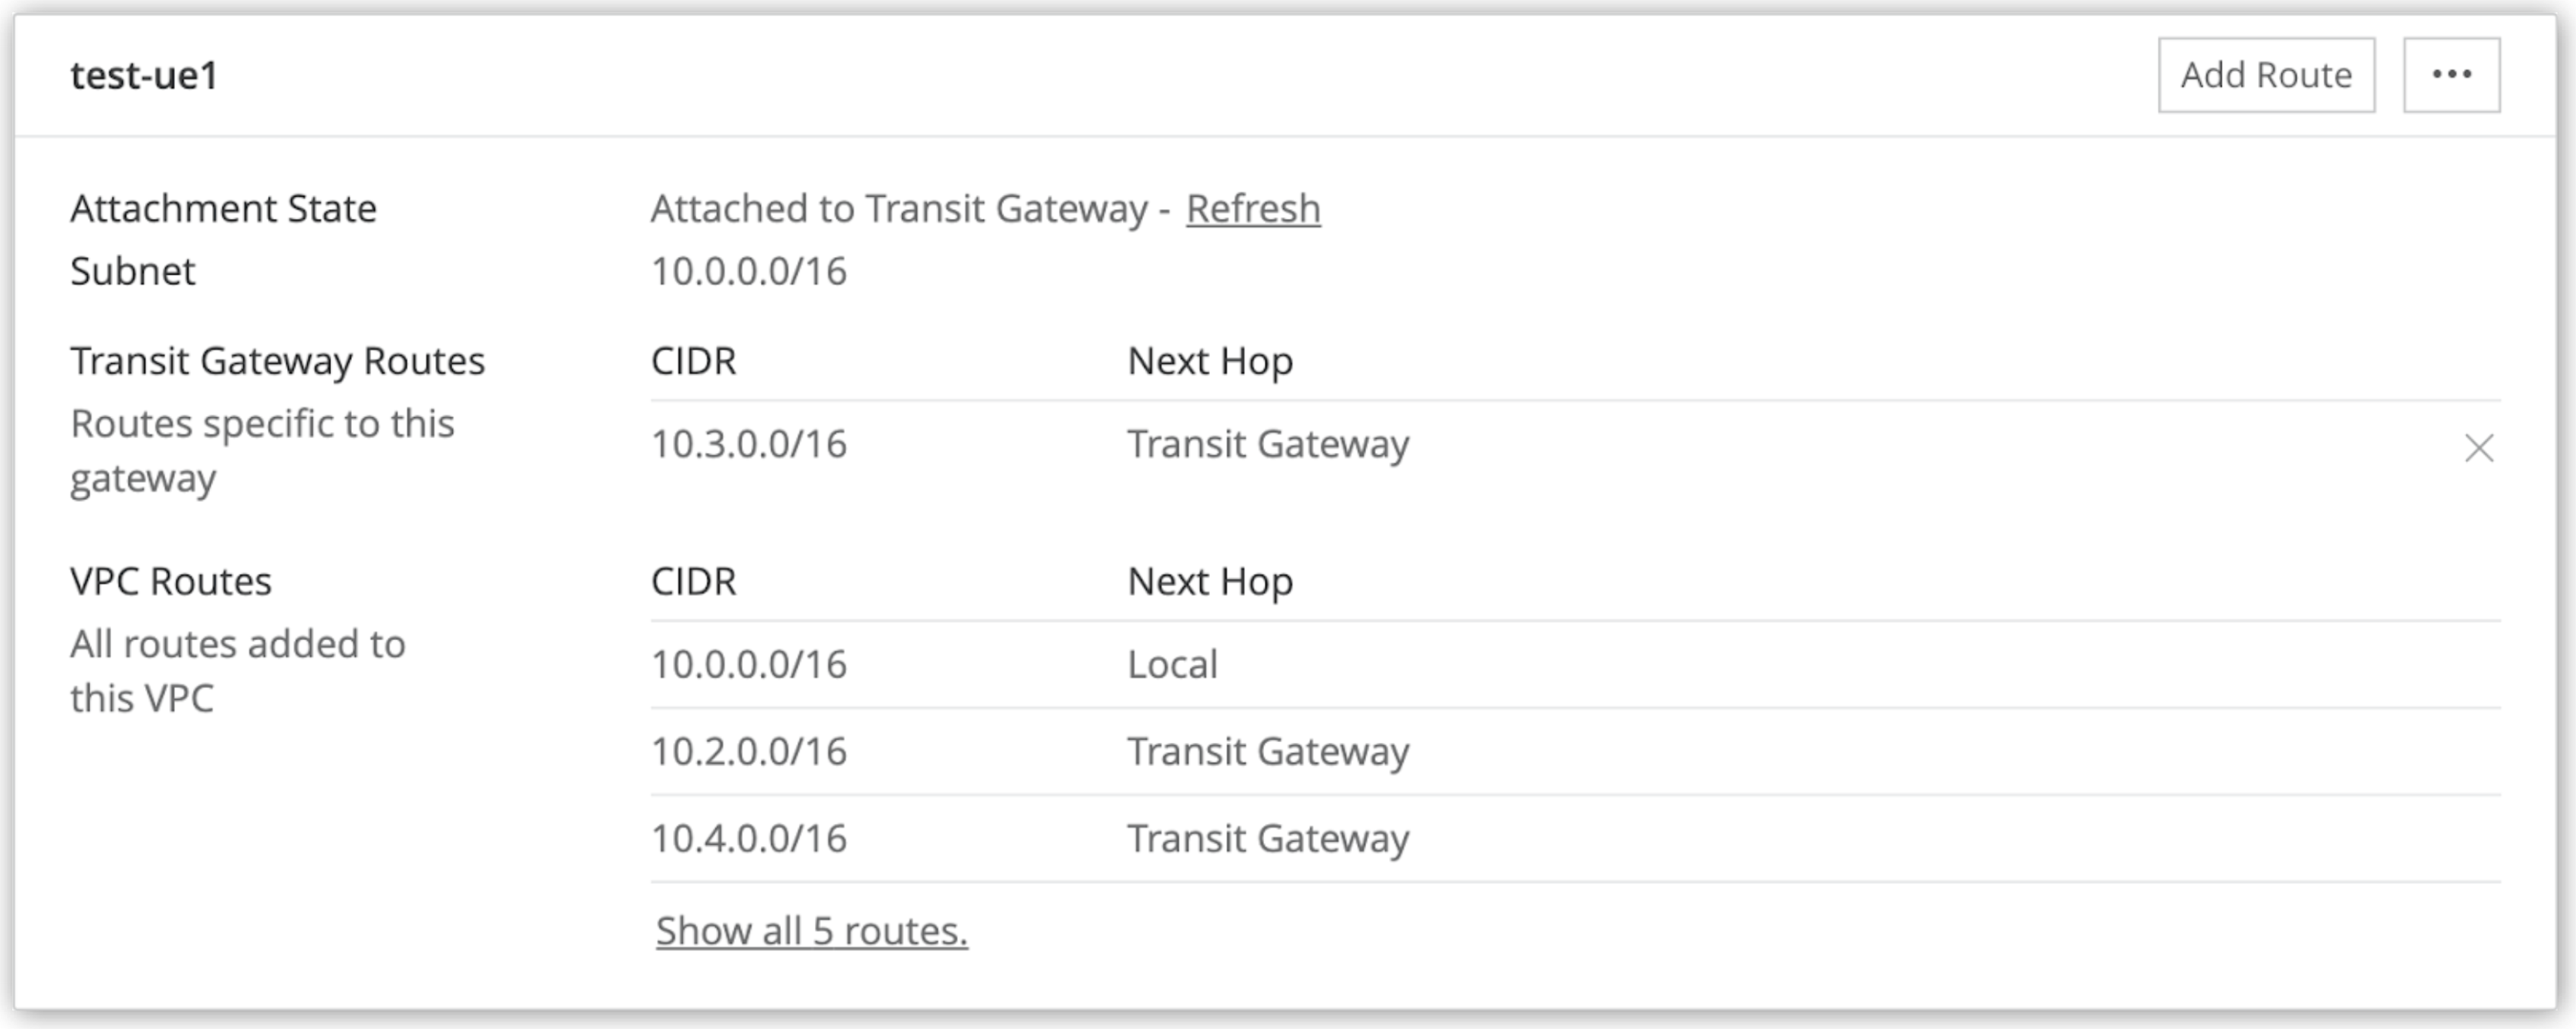
Task: Click the Add Route button
Action: pos(2267,74)
